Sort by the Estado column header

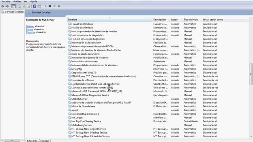pyautogui.click(x=176, y=20)
